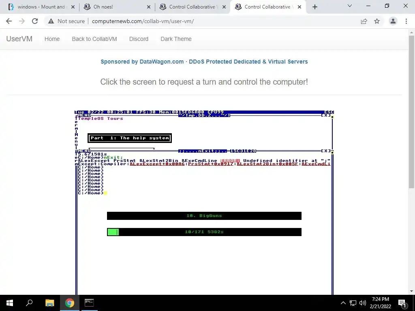The height and width of the screenshot is (311, 415).
Task: Click the red PrsStmt+0x0917 link
Action: (x=211, y=164)
